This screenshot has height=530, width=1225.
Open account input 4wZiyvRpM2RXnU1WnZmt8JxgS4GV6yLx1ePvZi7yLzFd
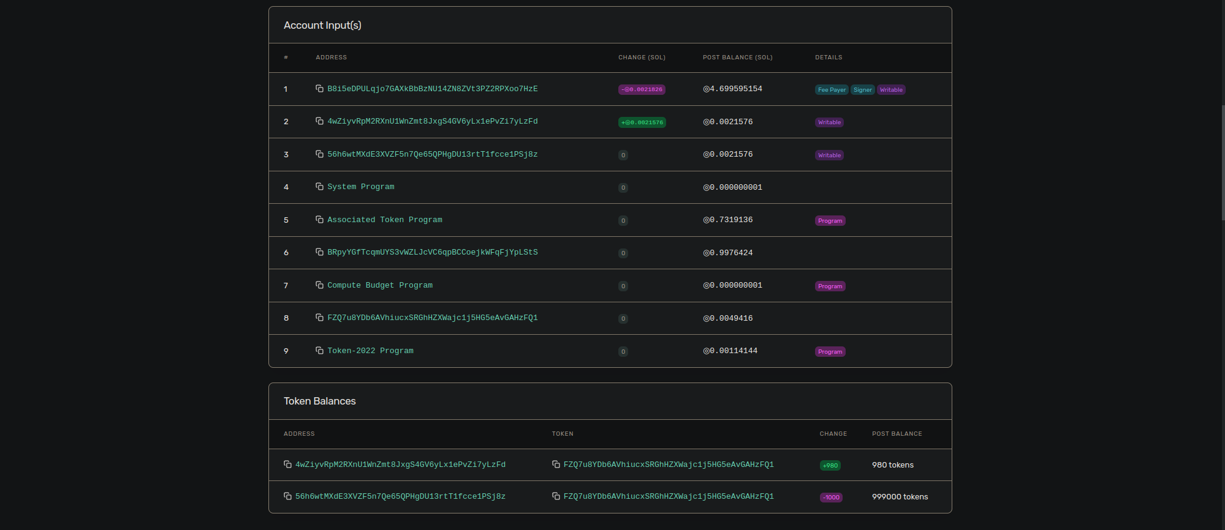pos(433,121)
